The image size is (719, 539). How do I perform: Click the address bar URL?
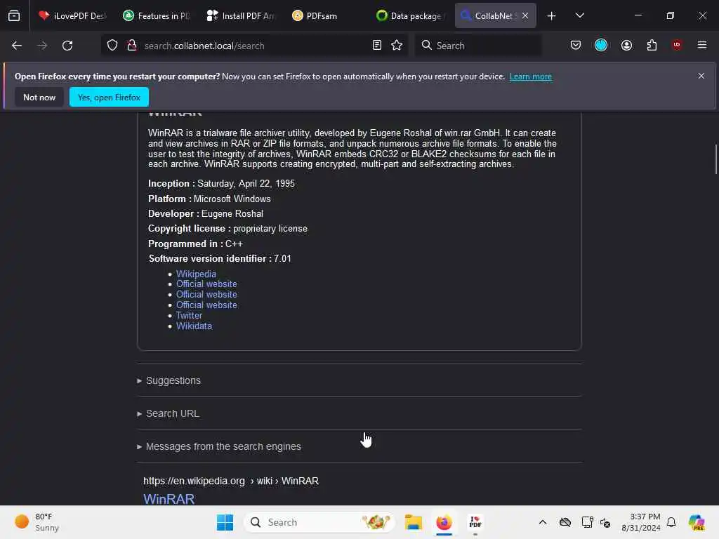tap(204, 46)
